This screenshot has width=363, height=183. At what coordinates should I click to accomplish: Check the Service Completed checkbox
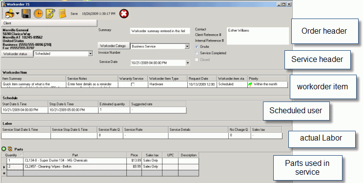pyautogui.click(x=197, y=53)
